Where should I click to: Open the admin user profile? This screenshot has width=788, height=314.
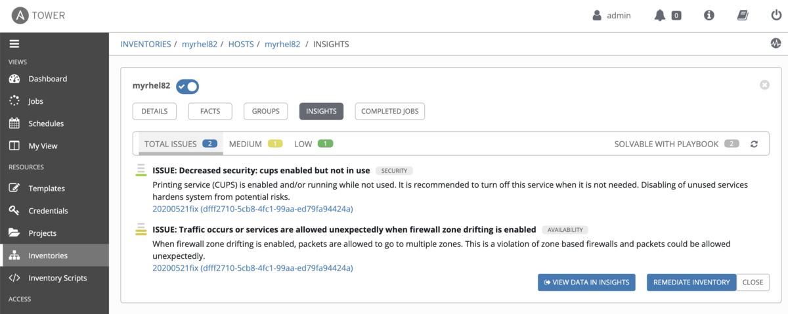[611, 15]
